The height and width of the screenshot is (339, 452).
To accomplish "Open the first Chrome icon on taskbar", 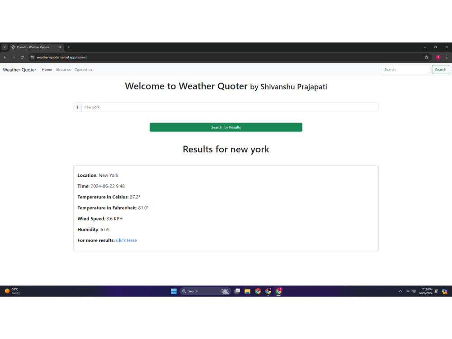I will [x=258, y=291].
